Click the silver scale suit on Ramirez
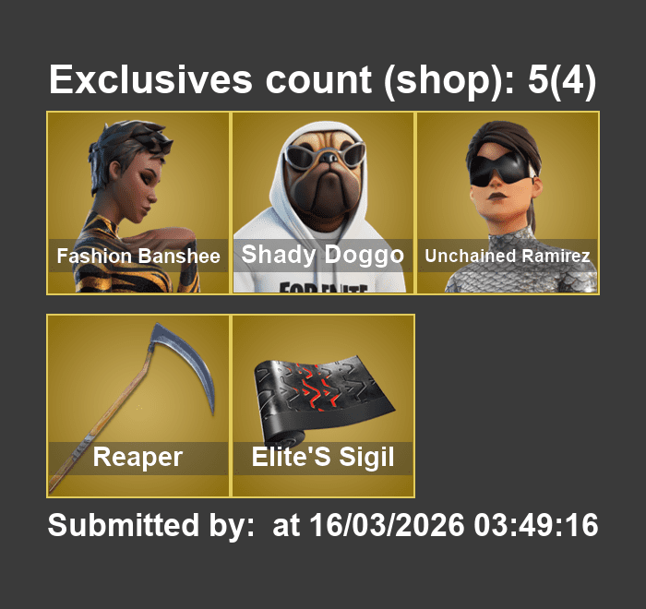The image size is (646, 609). [x=521, y=272]
